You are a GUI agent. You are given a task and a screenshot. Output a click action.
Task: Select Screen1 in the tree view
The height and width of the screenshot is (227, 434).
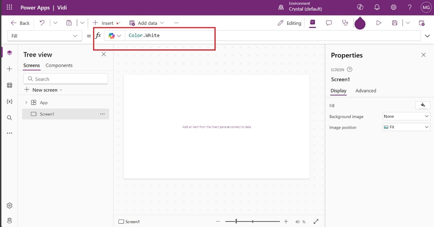[x=47, y=114]
